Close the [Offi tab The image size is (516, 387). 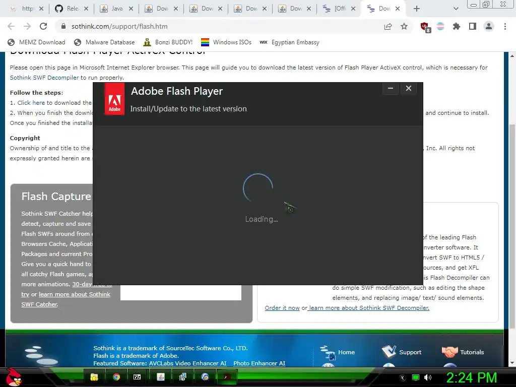point(353,9)
